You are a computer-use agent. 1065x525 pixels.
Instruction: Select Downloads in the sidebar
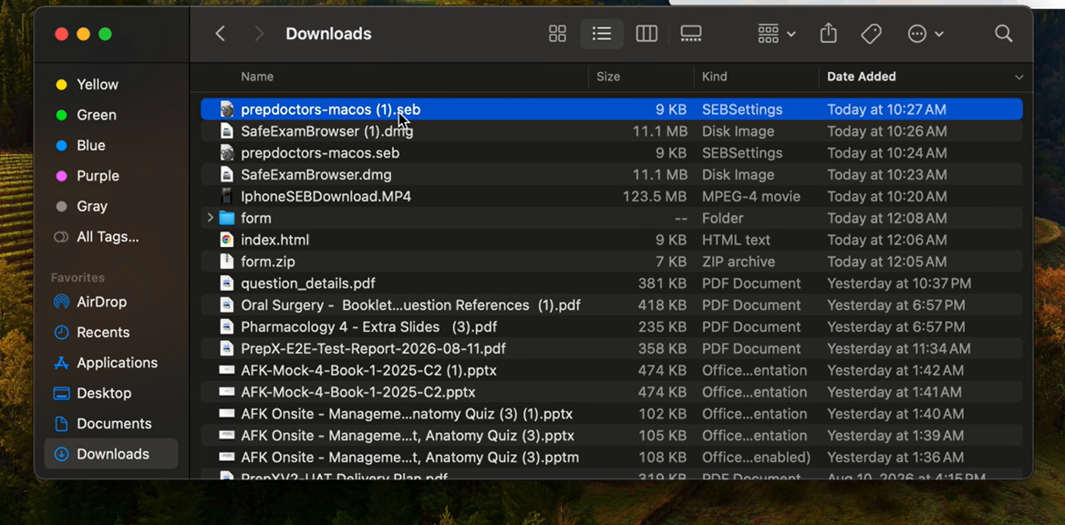[x=111, y=454]
